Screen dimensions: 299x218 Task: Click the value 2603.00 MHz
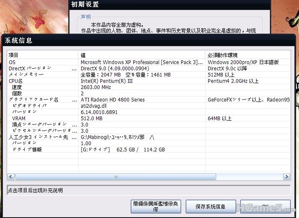(96, 87)
